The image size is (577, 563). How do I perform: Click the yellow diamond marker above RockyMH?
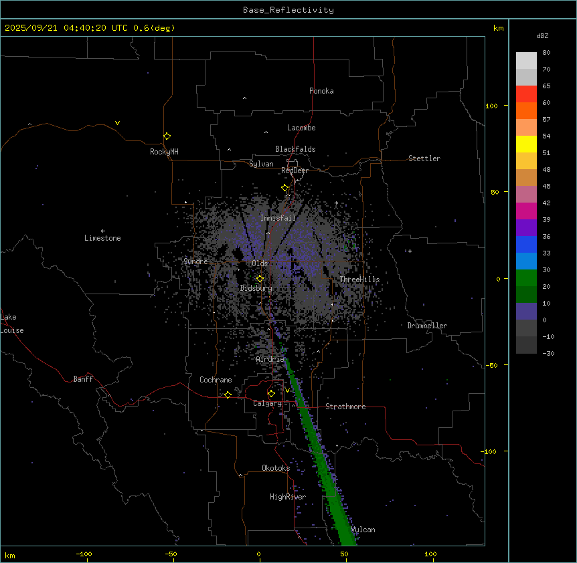coord(167,136)
